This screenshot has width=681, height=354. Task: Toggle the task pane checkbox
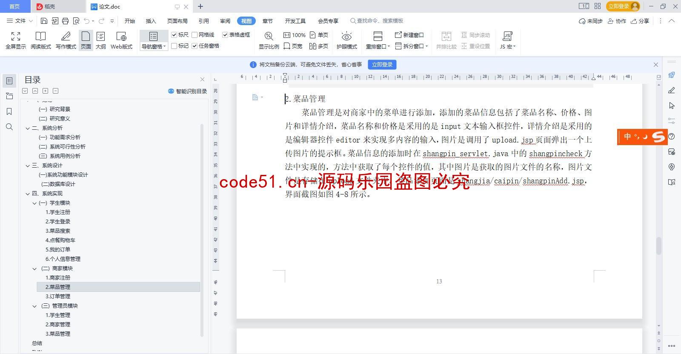[195, 46]
